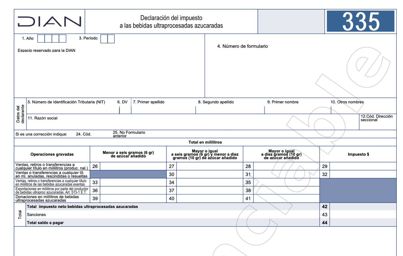The image size is (403, 256).
Task: Click the Sanciones box for field 43
Action: [363, 215]
